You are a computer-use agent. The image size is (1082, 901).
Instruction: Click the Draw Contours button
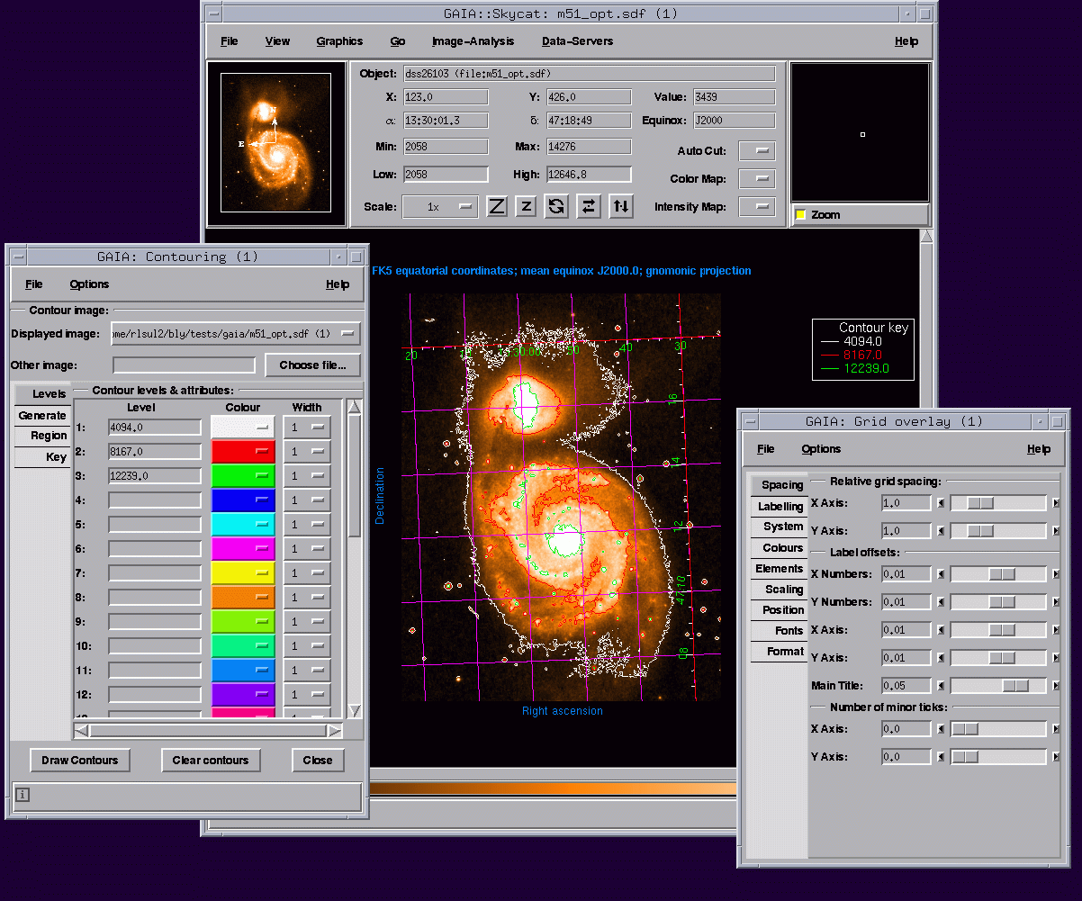79,760
